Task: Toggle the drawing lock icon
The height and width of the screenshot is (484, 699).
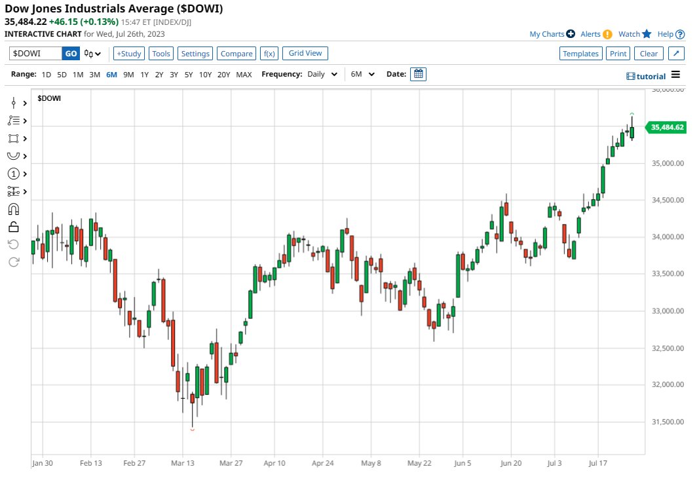Action: click(x=13, y=227)
